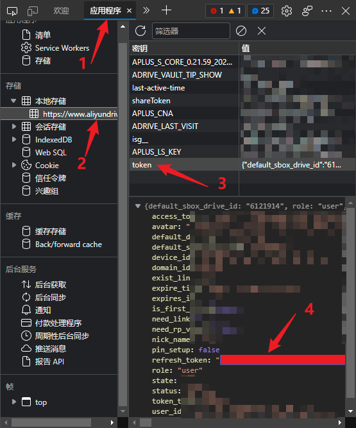356x428 pixels.
Task: Close the 应用程序 tab
Action: [x=130, y=11]
